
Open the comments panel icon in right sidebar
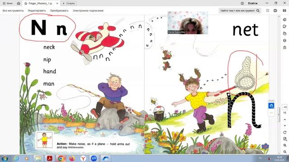(x=284, y=19)
